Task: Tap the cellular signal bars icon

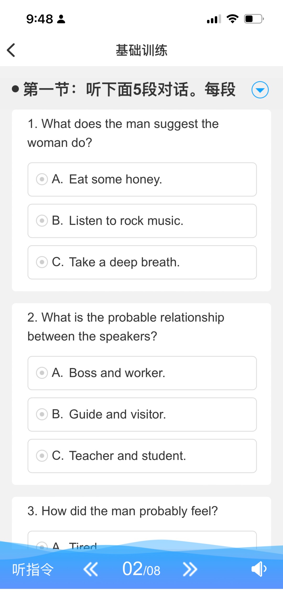Action: pyautogui.click(x=214, y=19)
